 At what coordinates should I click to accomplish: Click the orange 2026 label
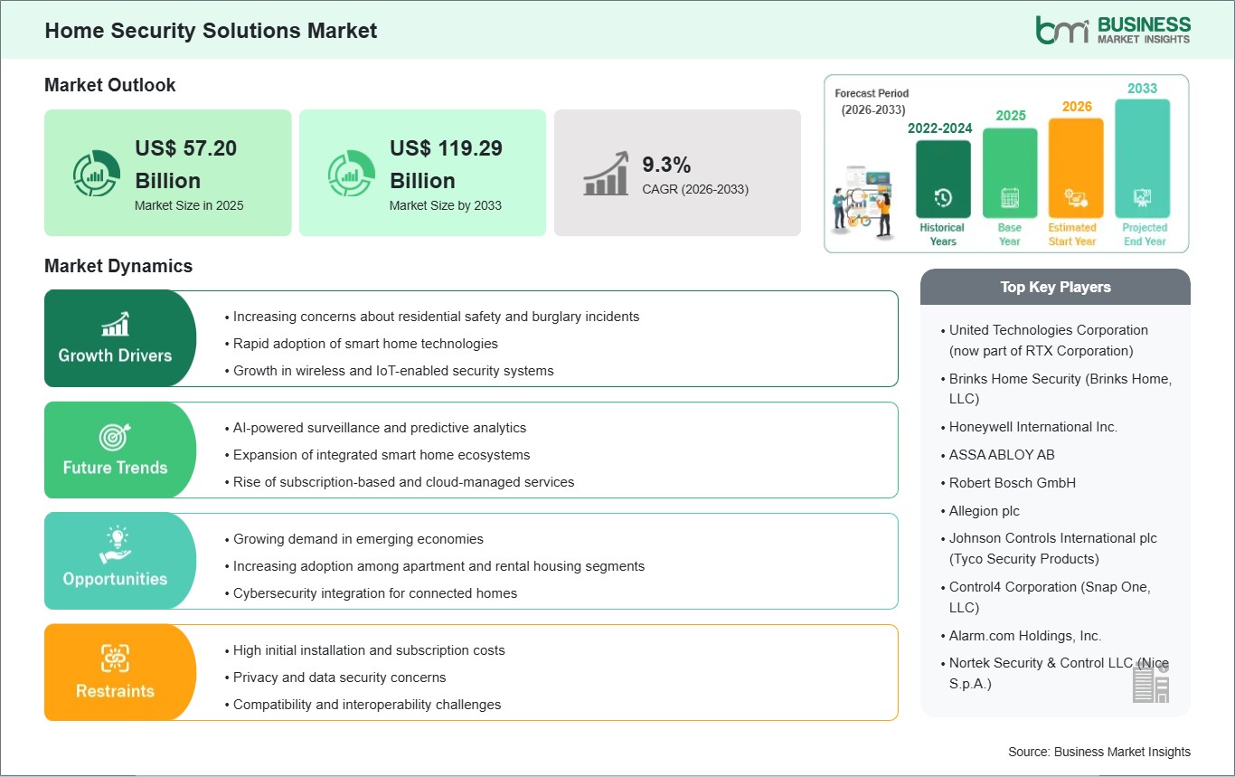(x=1076, y=107)
